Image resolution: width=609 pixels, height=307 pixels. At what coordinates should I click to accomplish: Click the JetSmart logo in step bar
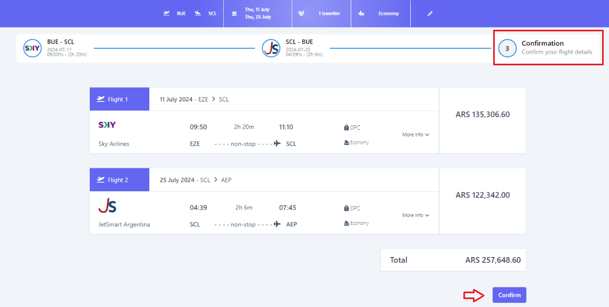click(x=270, y=48)
